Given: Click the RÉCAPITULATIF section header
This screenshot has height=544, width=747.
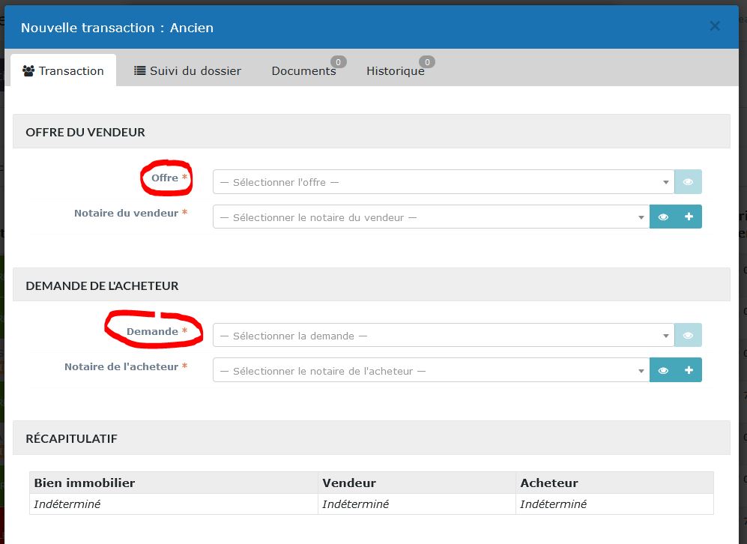Looking at the screenshot, I should [71, 438].
